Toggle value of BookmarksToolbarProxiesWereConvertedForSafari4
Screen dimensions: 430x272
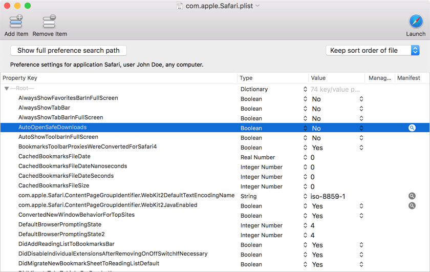(x=361, y=148)
